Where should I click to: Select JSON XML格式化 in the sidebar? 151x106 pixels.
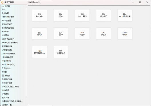point(8,64)
